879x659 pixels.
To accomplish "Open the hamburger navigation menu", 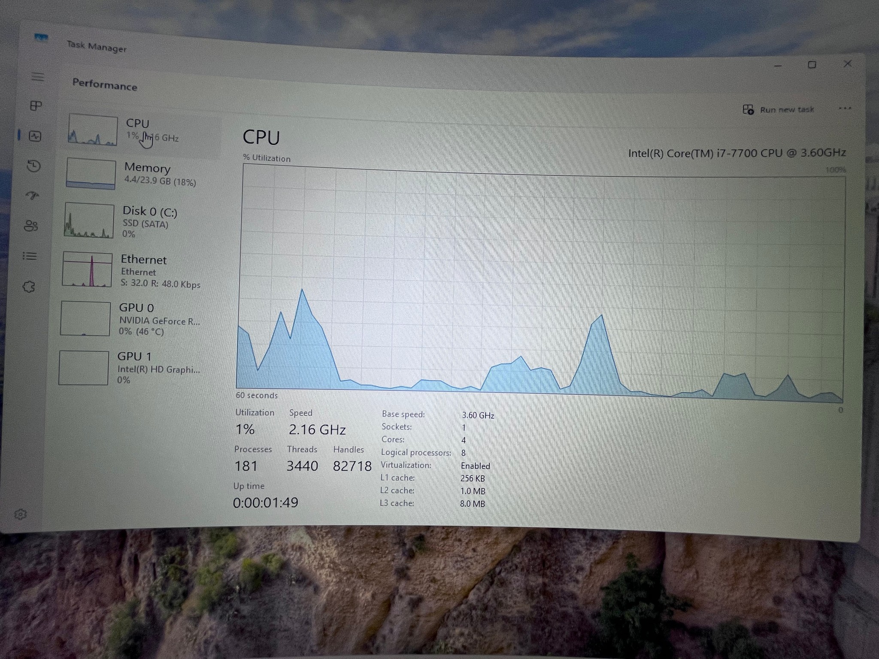I will 38,77.
